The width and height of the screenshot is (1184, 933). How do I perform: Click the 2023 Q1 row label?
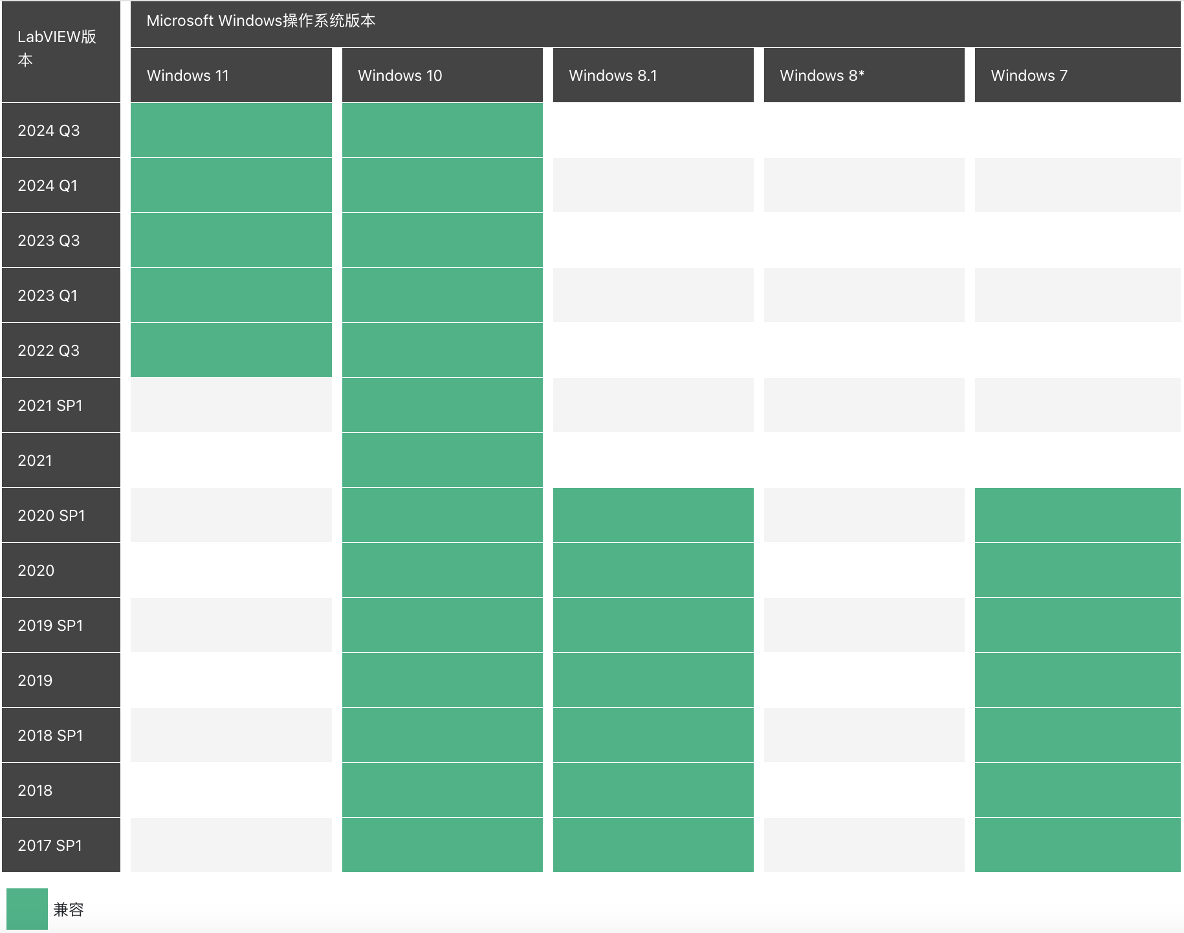(x=61, y=295)
